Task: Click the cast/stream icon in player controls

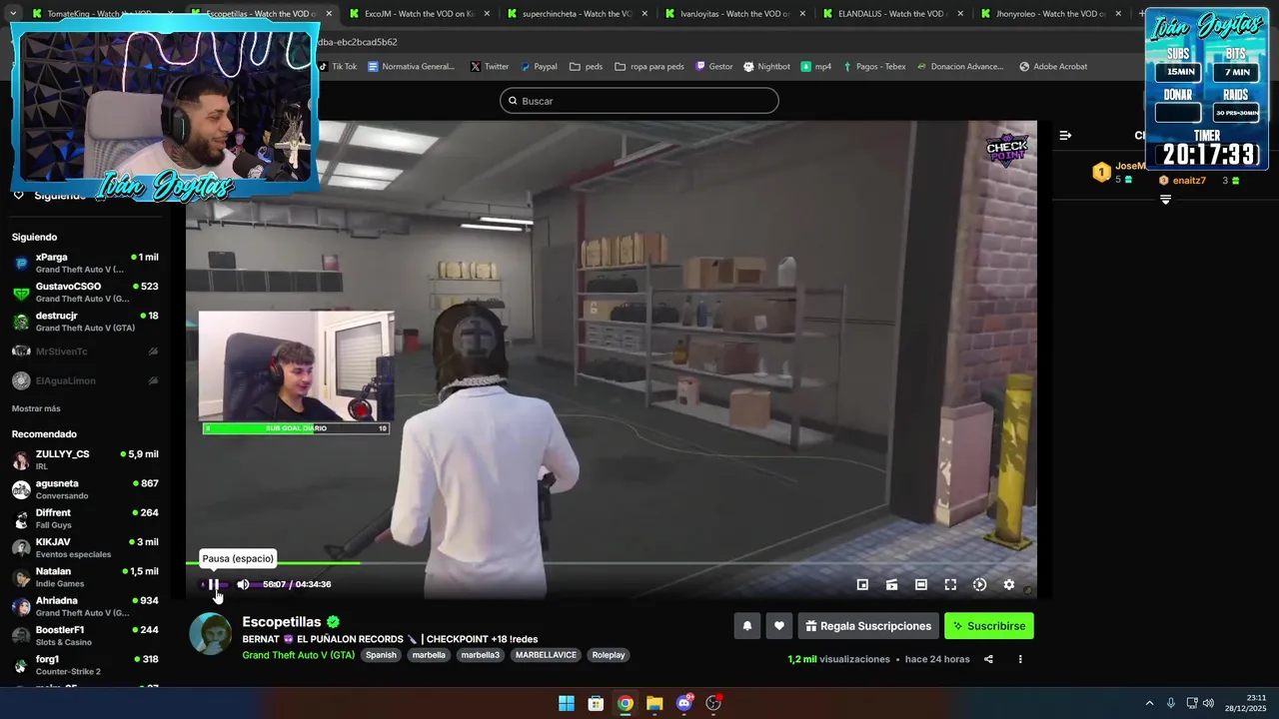Action: [892, 585]
